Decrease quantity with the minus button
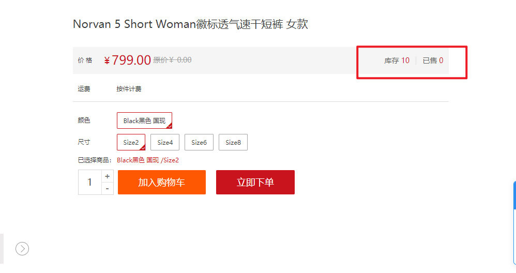The width and height of the screenshot is (516, 273). (107, 189)
